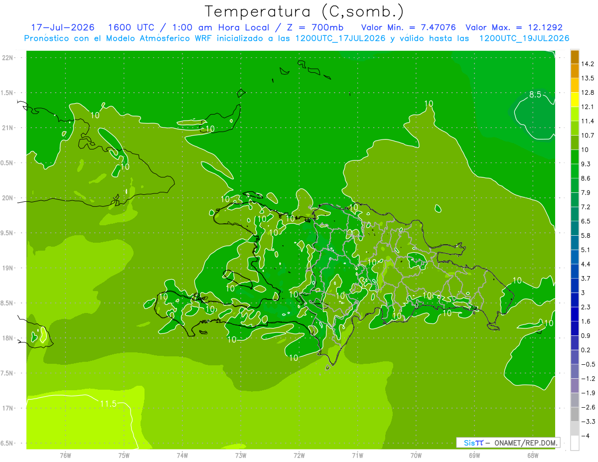Screen dimensions: 598x462
Task: Click the "Temperatura (C,somb.)" chart title
Action: [x=304, y=11]
